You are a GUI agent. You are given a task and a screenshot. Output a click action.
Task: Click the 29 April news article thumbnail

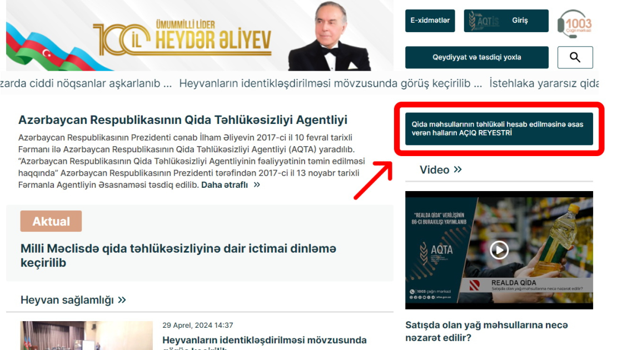[x=87, y=336]
